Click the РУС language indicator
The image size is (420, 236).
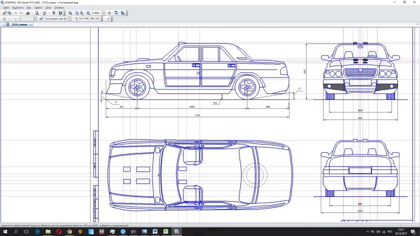pos(390,232)
